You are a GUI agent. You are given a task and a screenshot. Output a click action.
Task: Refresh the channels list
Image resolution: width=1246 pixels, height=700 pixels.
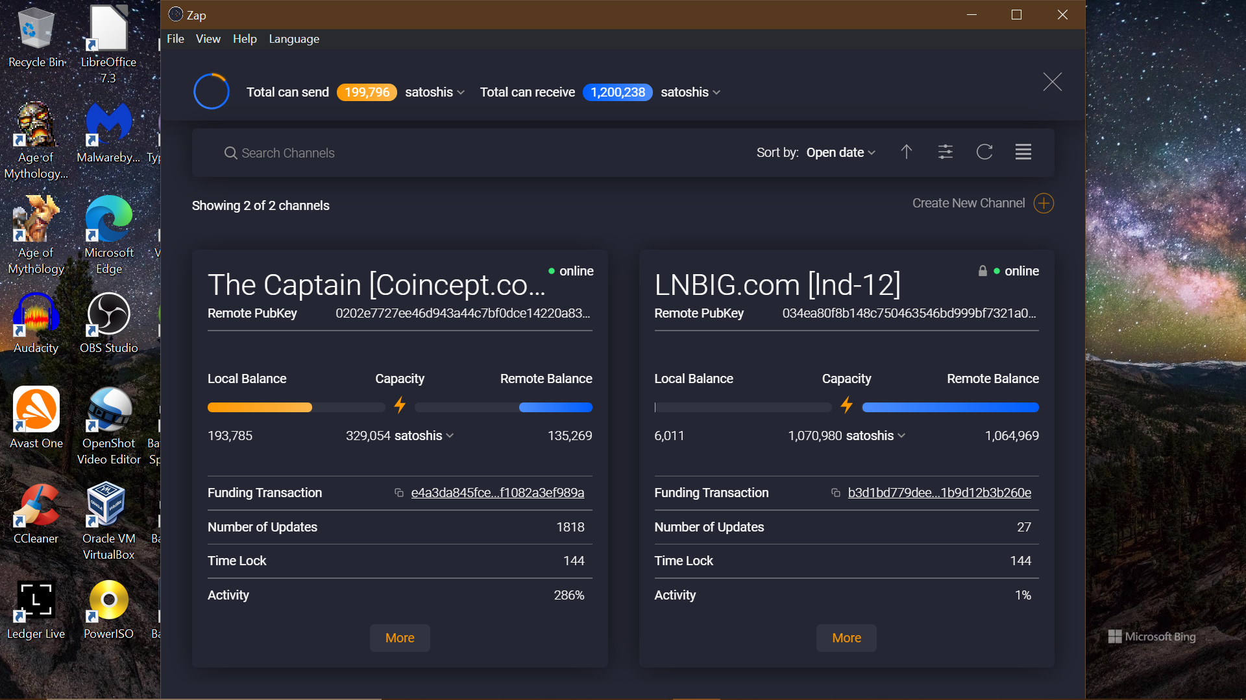point(984,152)
